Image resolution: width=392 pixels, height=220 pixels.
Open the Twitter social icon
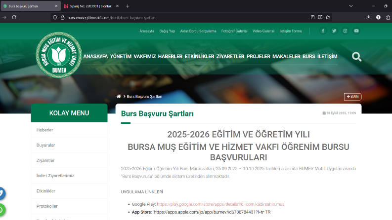pyautogui.click(x=334, y=31)
